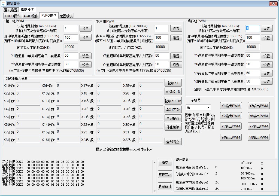Pause log display with 暂停显示
The image size is (279, 196).
click(165, 174)
